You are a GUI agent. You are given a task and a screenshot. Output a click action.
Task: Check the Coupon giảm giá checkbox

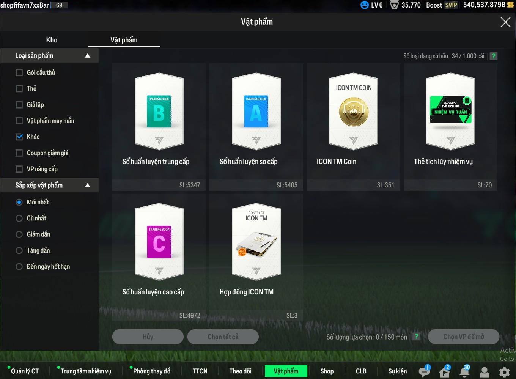click(19, 153)
